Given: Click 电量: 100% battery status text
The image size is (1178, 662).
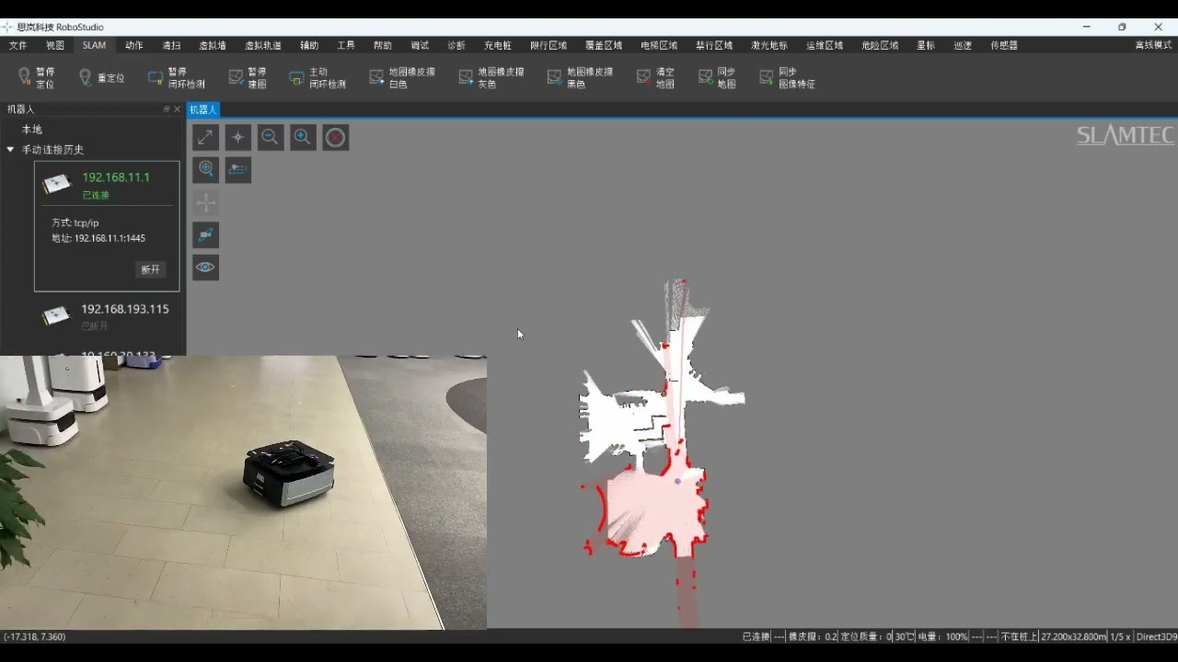Looking at the screenshot, I should click(x=943, y=636).
